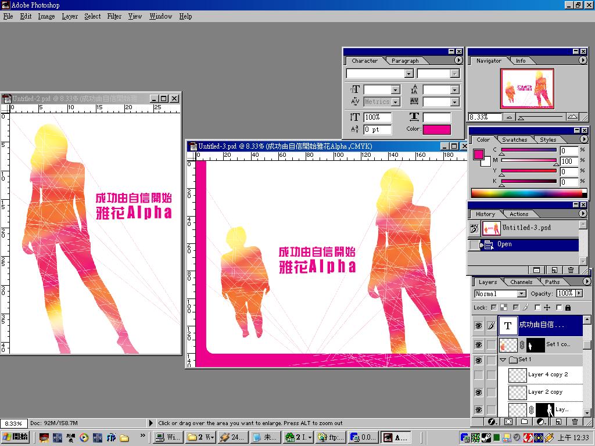Toggle visibility of the Set 1 folder
Screen dimensions: 595x446
[x=478, y=359]
